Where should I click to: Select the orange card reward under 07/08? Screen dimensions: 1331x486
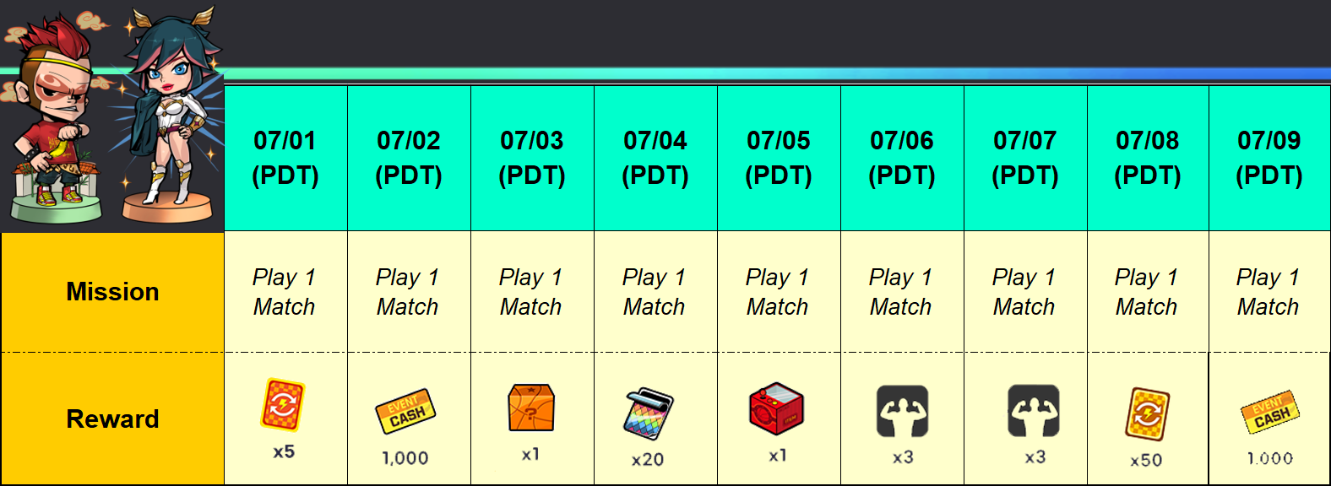coord(1147,414)
